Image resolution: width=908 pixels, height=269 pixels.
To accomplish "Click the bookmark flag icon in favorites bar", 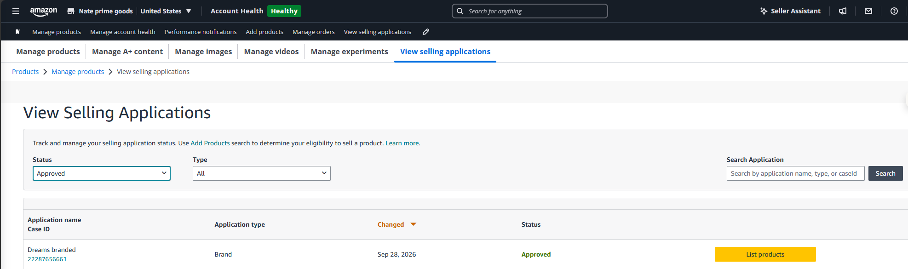I will [17, 32].
